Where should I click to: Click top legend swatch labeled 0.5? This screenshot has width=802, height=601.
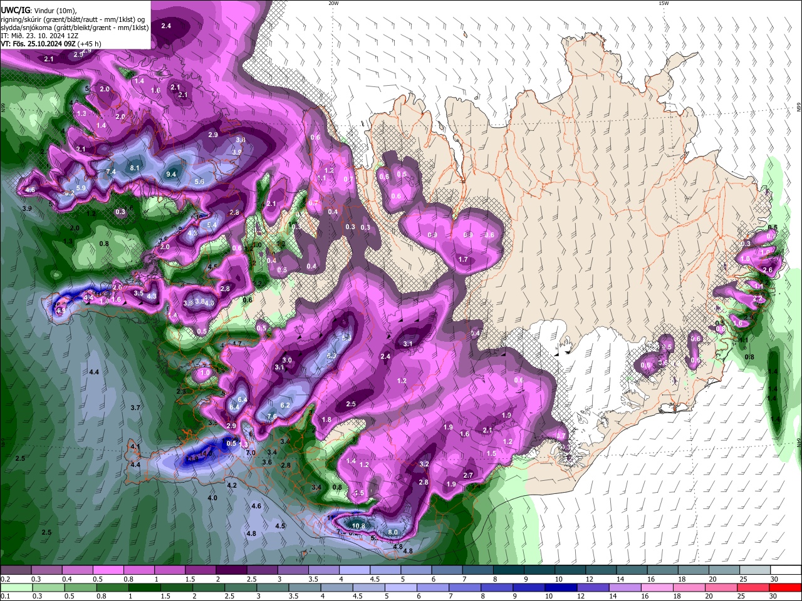108,570
